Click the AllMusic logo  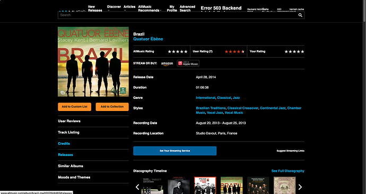72,11
